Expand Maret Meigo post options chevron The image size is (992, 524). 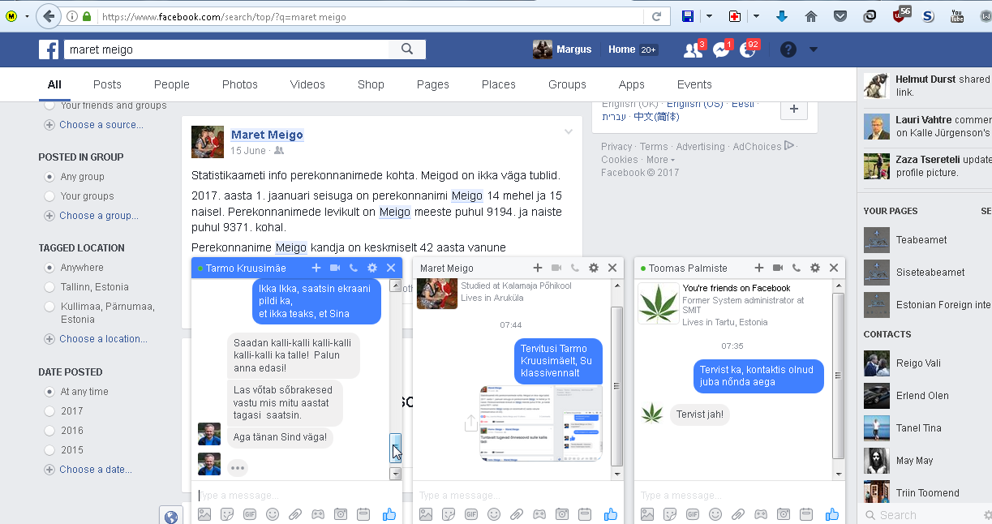[x=569, y=131]
